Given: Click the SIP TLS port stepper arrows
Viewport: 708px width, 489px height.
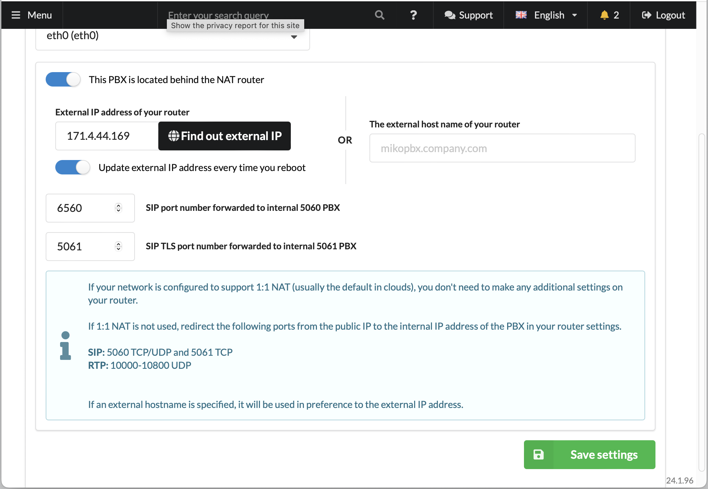Looking at the screenshot, I should (118, 247).
